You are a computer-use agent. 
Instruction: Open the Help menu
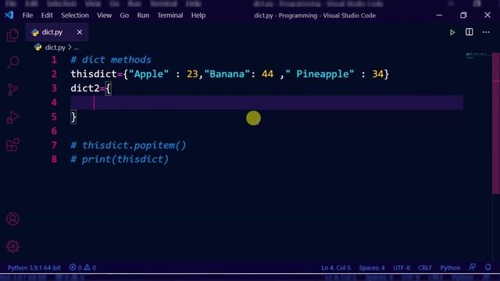coord(198,16)
